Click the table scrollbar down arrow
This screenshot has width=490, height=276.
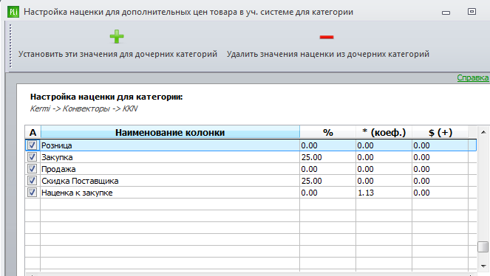(483, 266)
